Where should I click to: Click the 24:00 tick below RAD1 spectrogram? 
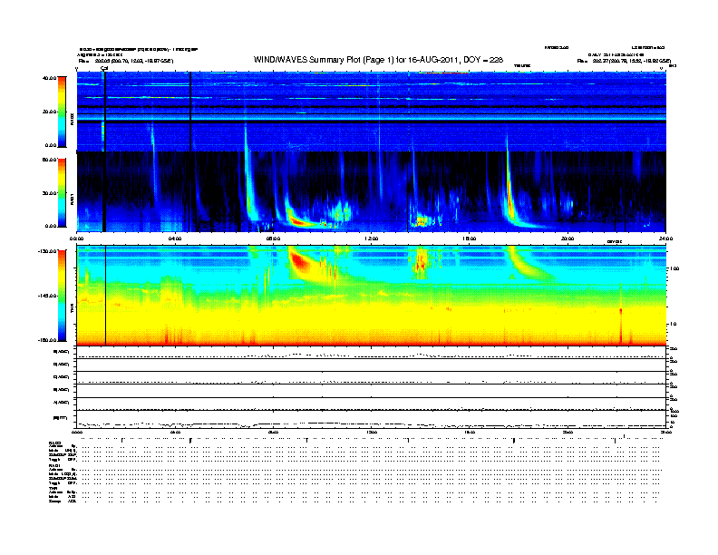(665, 239)
